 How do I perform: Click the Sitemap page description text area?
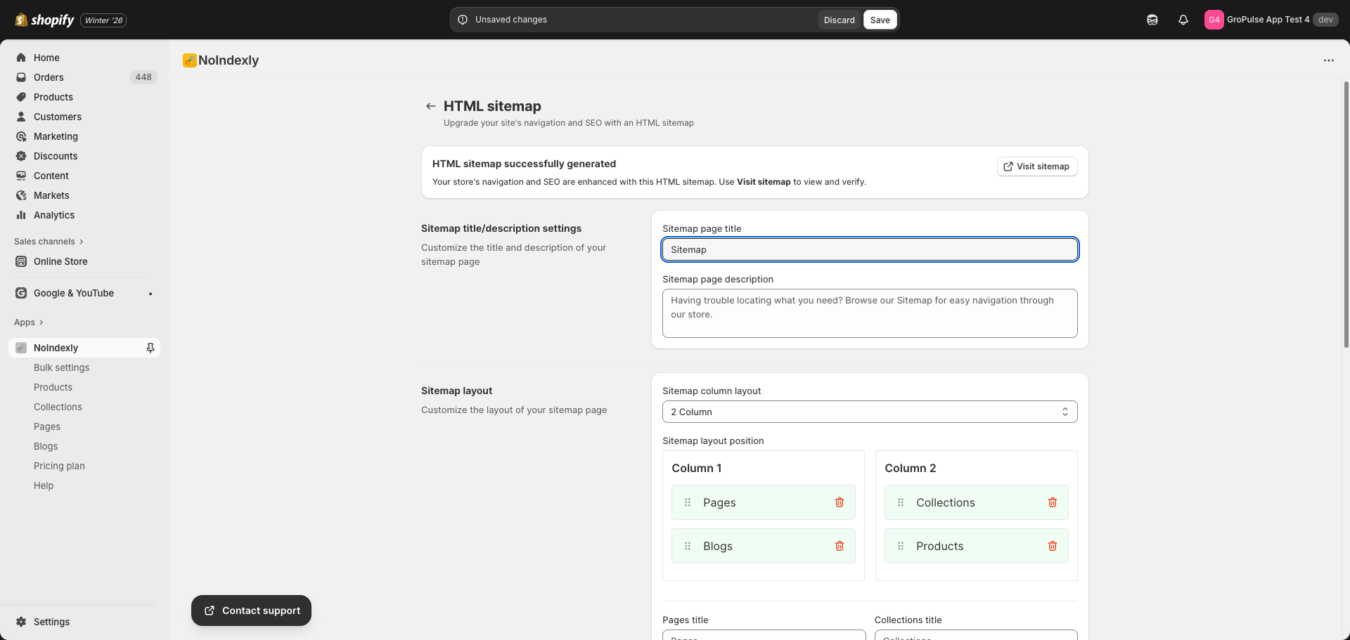coord(869,313)
